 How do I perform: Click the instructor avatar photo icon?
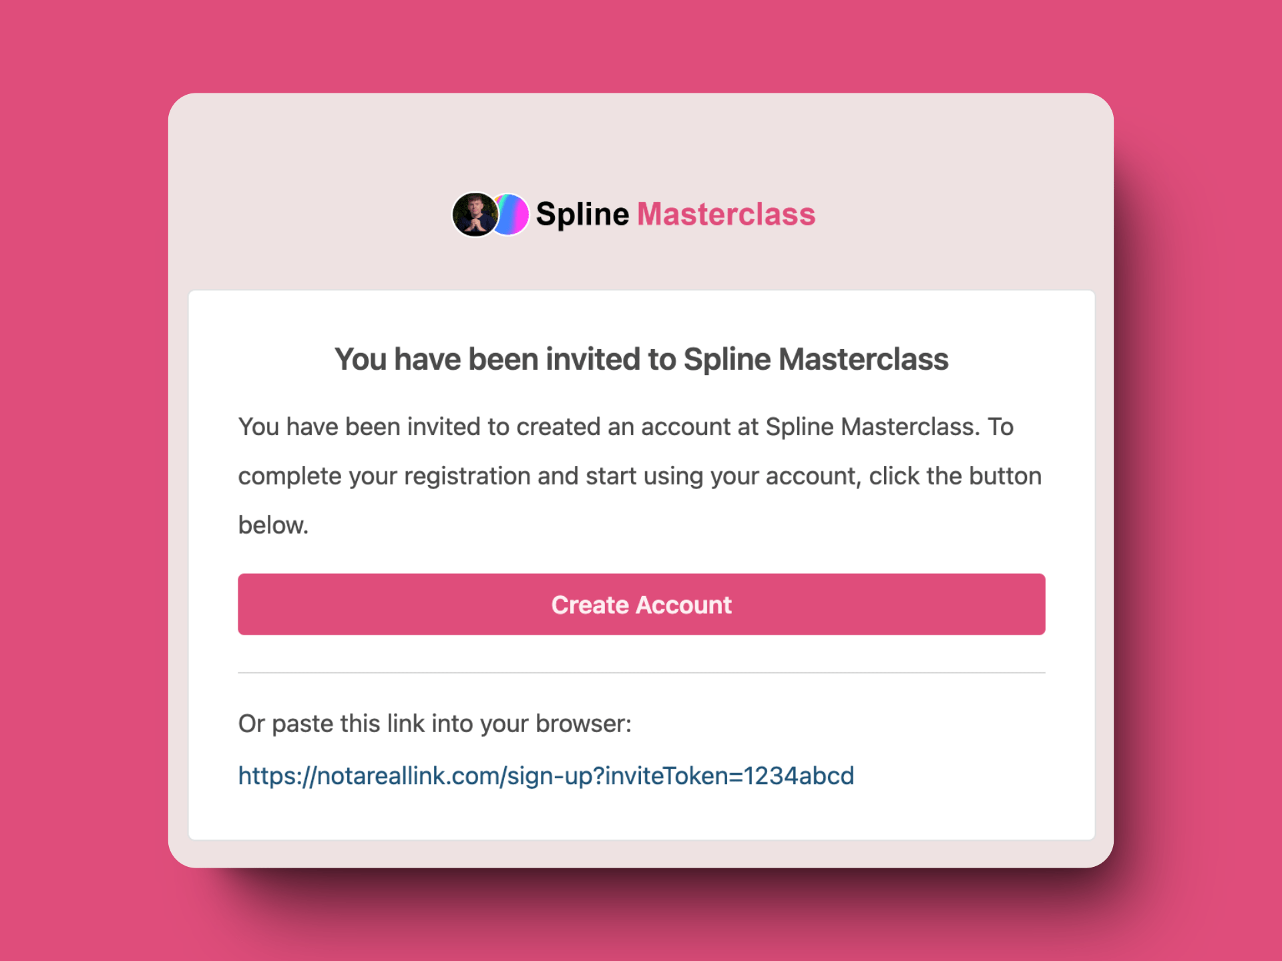click(x=475, y=214)
